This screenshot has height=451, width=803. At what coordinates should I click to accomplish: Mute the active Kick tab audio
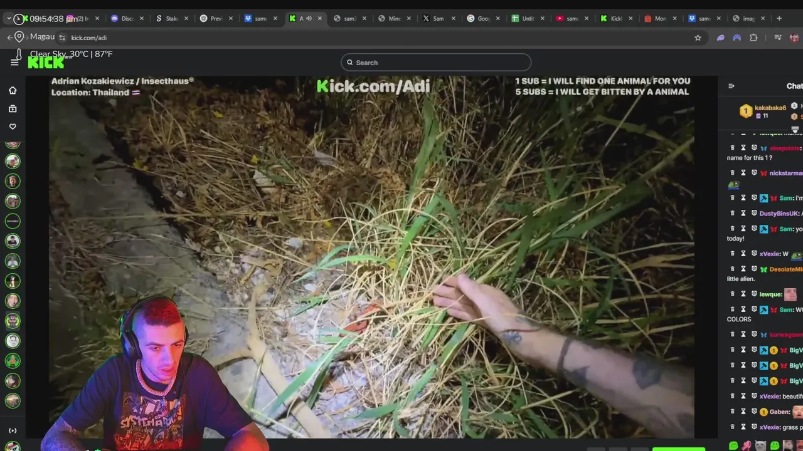click(x=309, y=19)
